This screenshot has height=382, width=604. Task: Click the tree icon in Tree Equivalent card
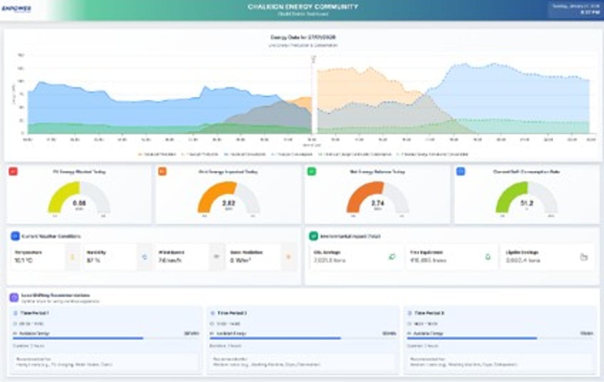click(488, 257)
